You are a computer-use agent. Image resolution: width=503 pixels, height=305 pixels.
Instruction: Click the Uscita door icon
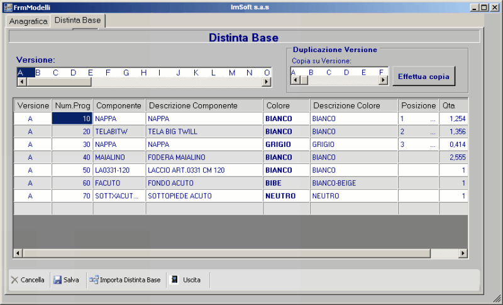[174, 280]
